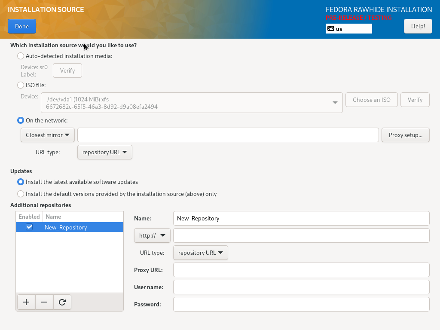Click the Enabled column header
The image size is (440, 330).
pos(29,217)
